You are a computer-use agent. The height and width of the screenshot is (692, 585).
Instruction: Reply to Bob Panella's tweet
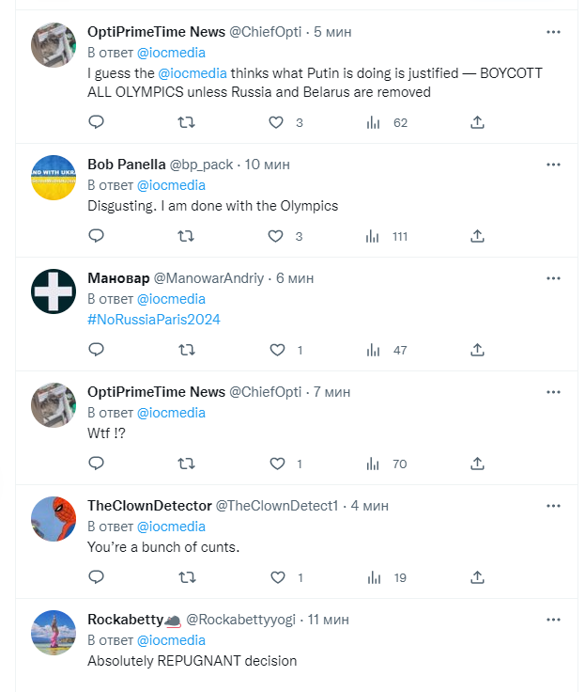[x=96, y=236]
